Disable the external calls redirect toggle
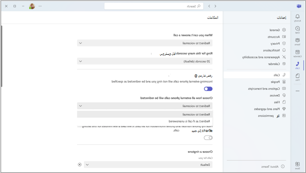 pos(208,89)
